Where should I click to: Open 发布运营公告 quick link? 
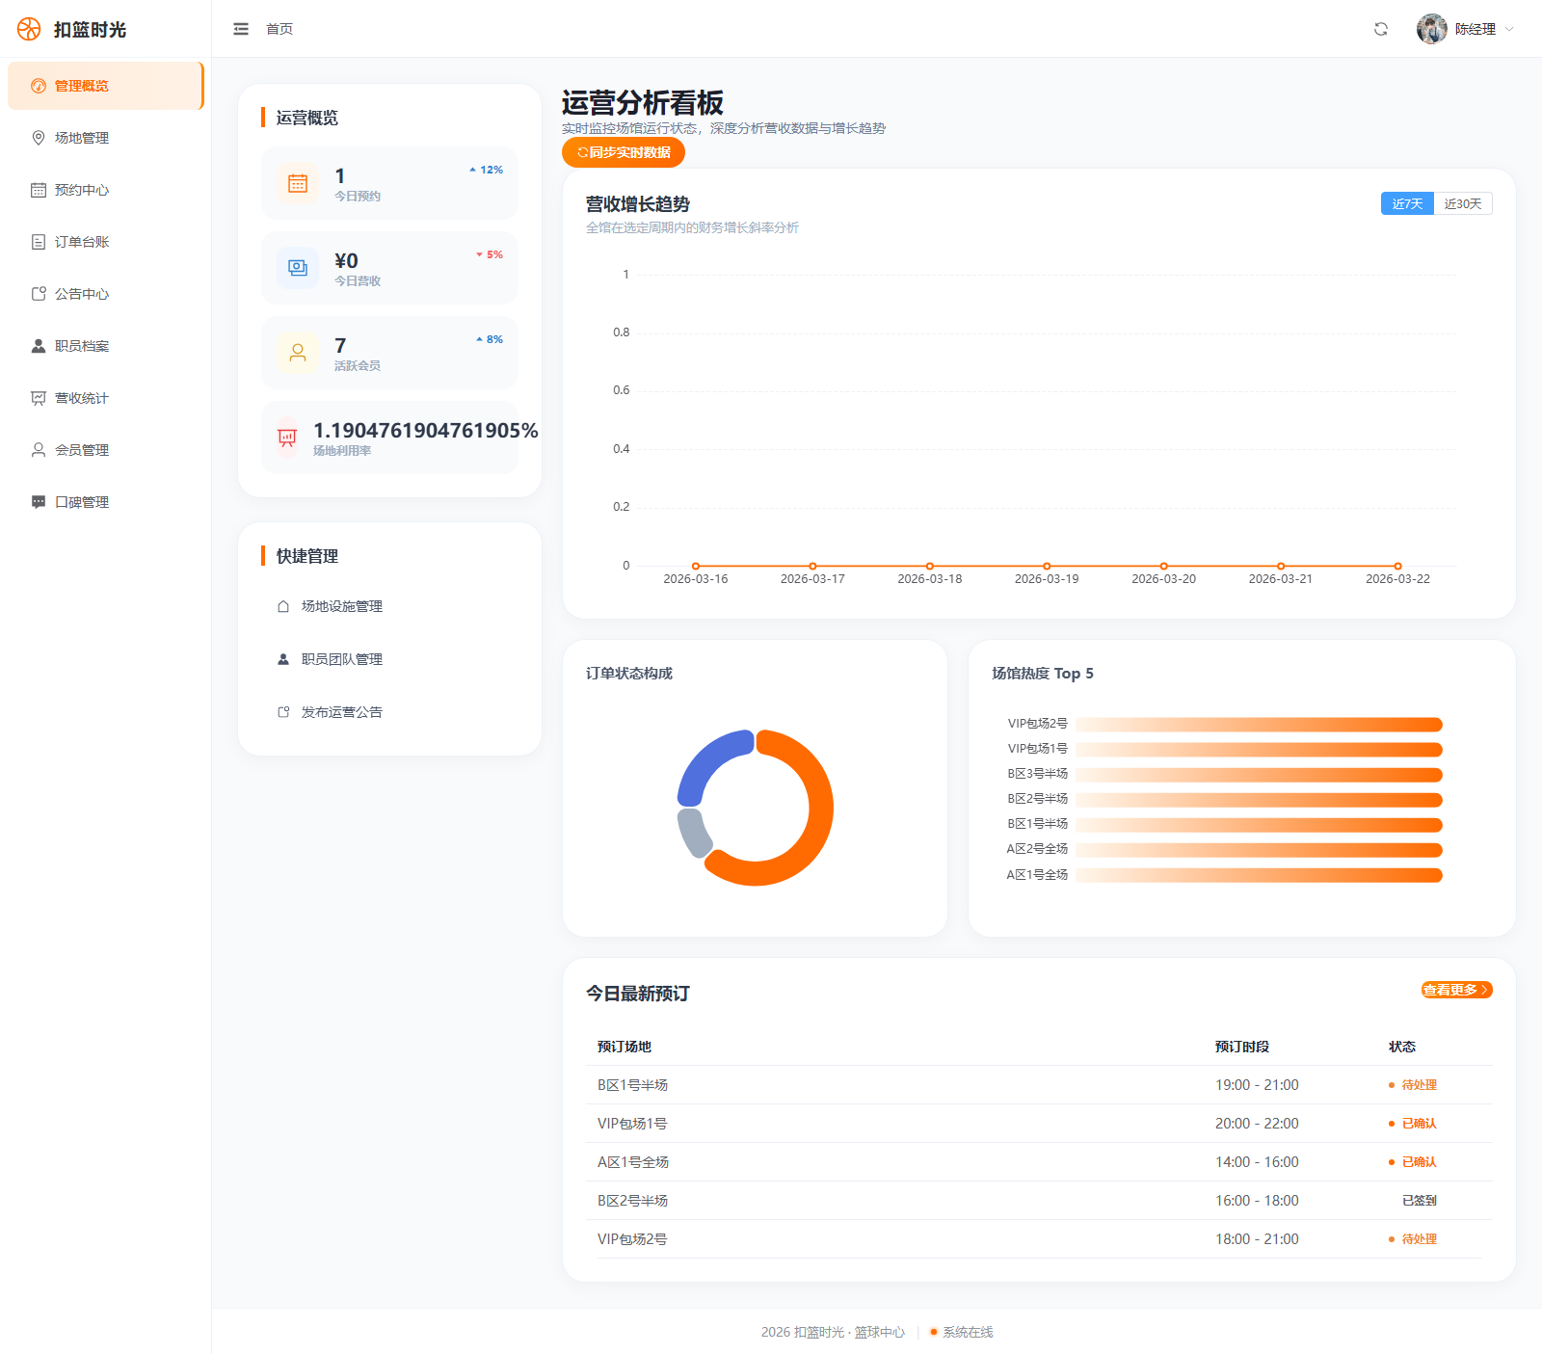pyautogui.click(x=389, y=712)
